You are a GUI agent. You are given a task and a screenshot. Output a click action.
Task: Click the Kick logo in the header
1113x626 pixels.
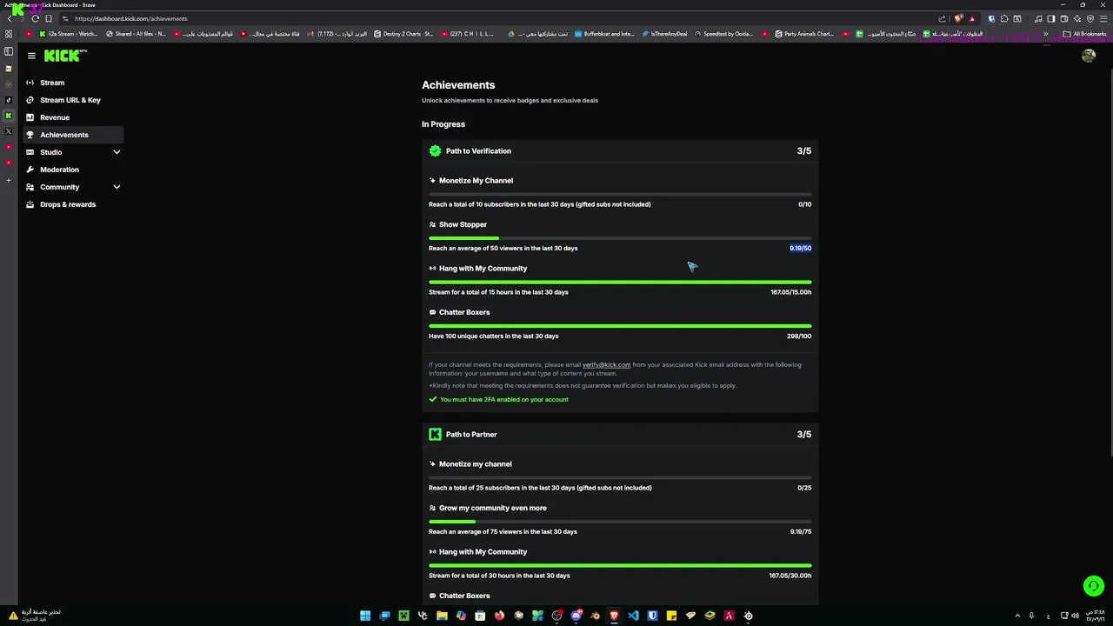point(65,56)
